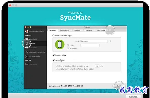150x98 pixels.
Task: Click the Free: 291.8 MB status text
Action: (x=66, y=86)
